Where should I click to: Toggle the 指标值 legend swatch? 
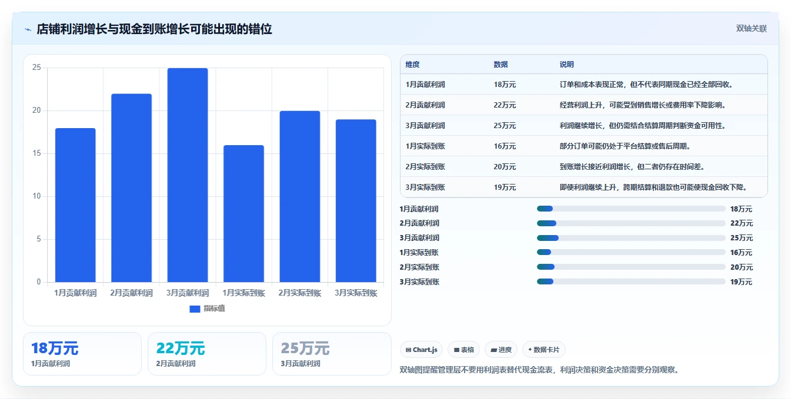point(195,309)
